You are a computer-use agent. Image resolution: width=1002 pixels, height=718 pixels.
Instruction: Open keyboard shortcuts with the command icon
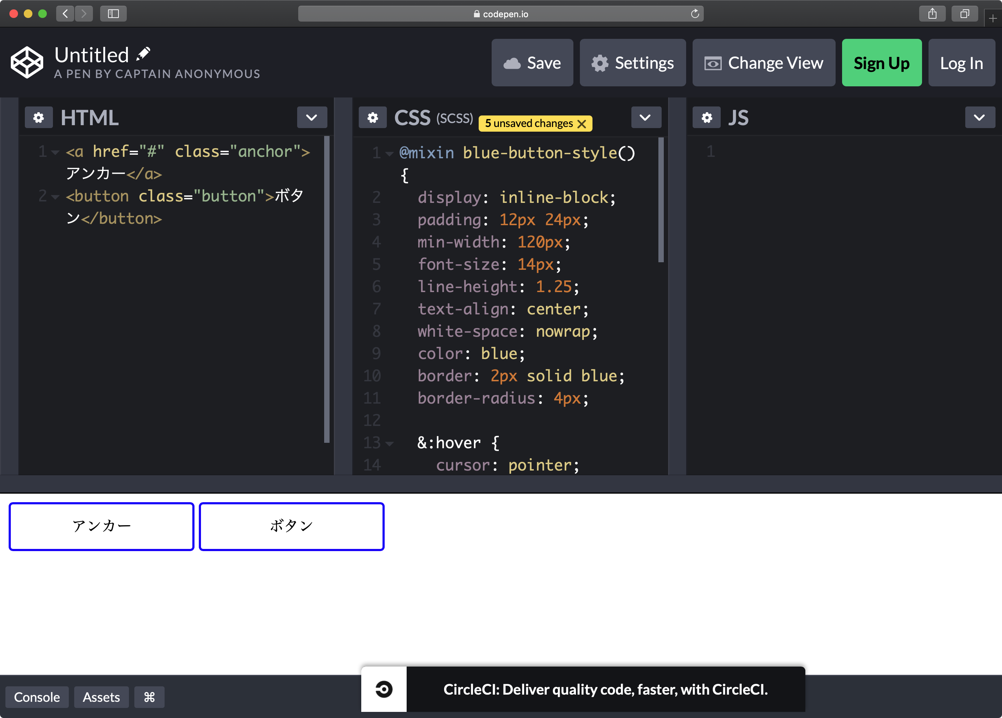149,697
